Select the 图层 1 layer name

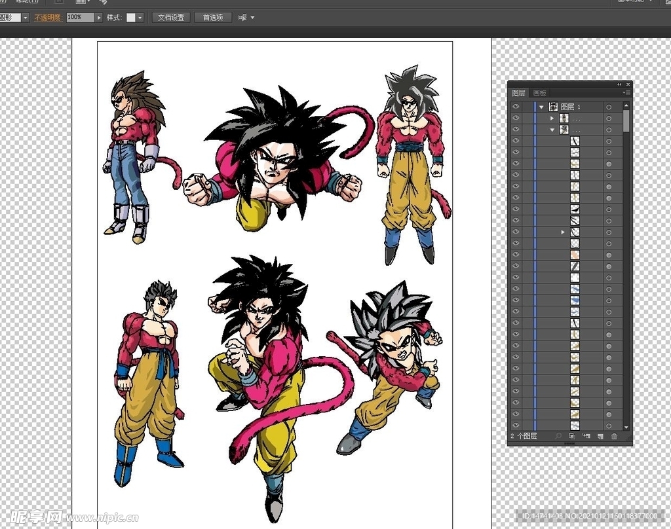point(570,107)
